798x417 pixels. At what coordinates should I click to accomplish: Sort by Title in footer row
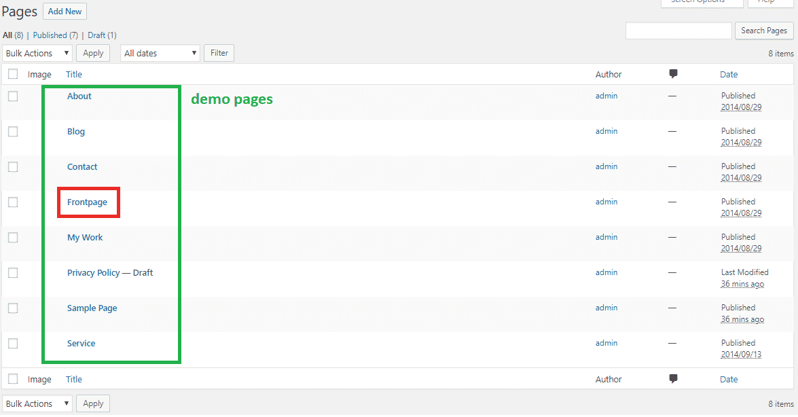pos(74,380)
